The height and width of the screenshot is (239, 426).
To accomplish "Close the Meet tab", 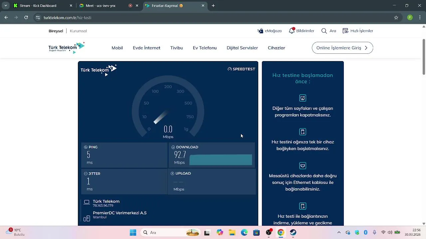I will (x=137, y=6).
